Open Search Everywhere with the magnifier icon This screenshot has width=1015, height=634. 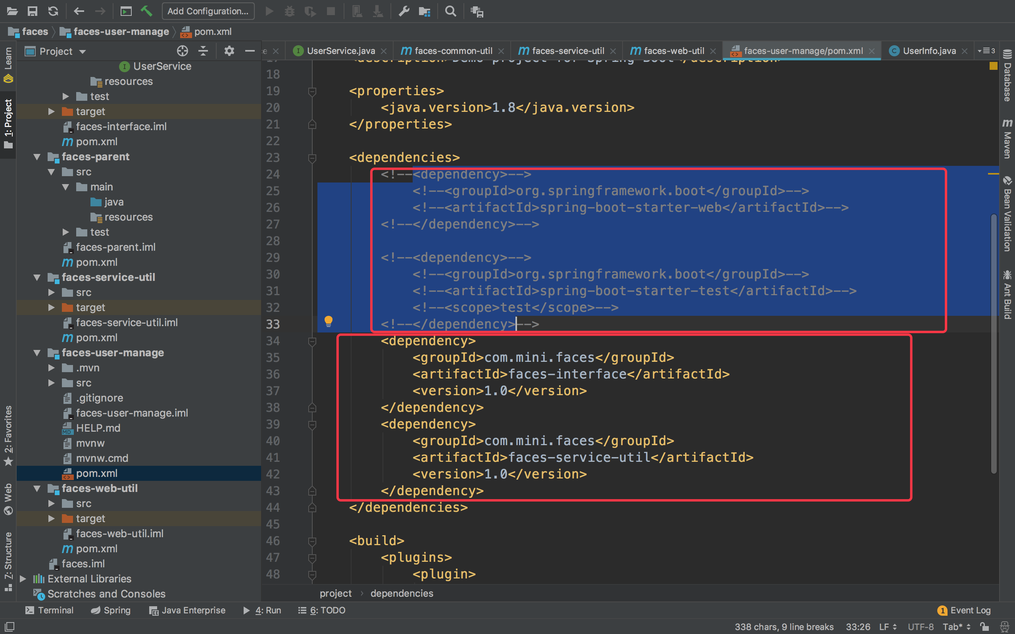451,12
